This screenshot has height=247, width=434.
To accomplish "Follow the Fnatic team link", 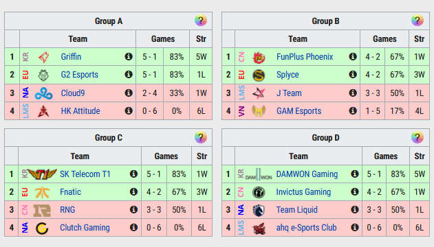I will [70, 192].
